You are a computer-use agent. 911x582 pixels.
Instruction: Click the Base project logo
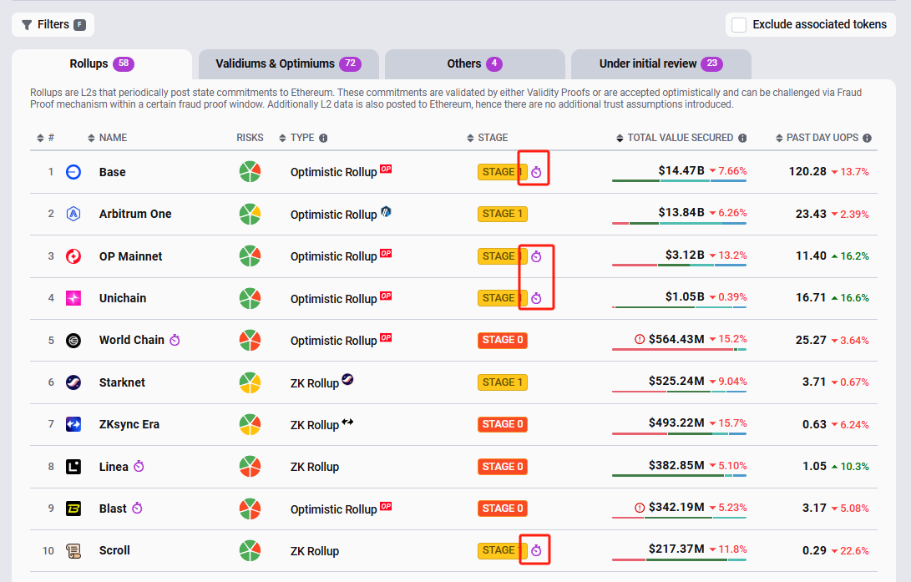[x=73, y=172]
